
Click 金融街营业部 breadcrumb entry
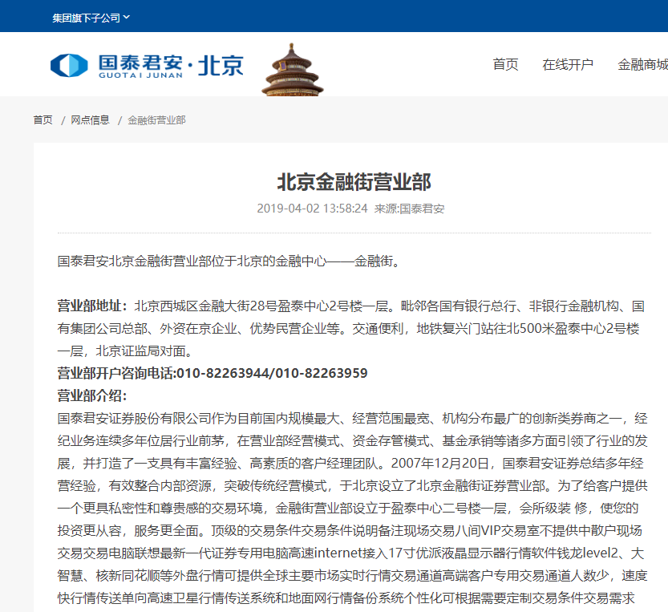coord(157,120)
